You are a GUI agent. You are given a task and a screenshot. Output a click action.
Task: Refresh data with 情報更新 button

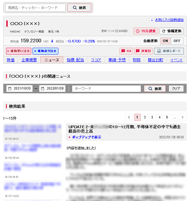172,31
